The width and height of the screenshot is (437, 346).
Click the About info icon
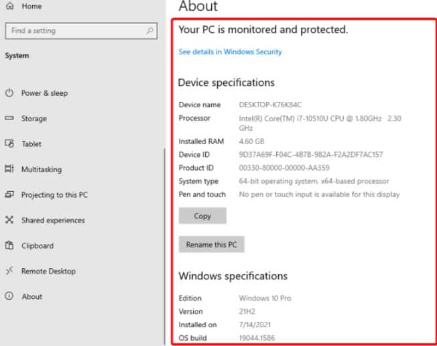(x=9, y=297)
